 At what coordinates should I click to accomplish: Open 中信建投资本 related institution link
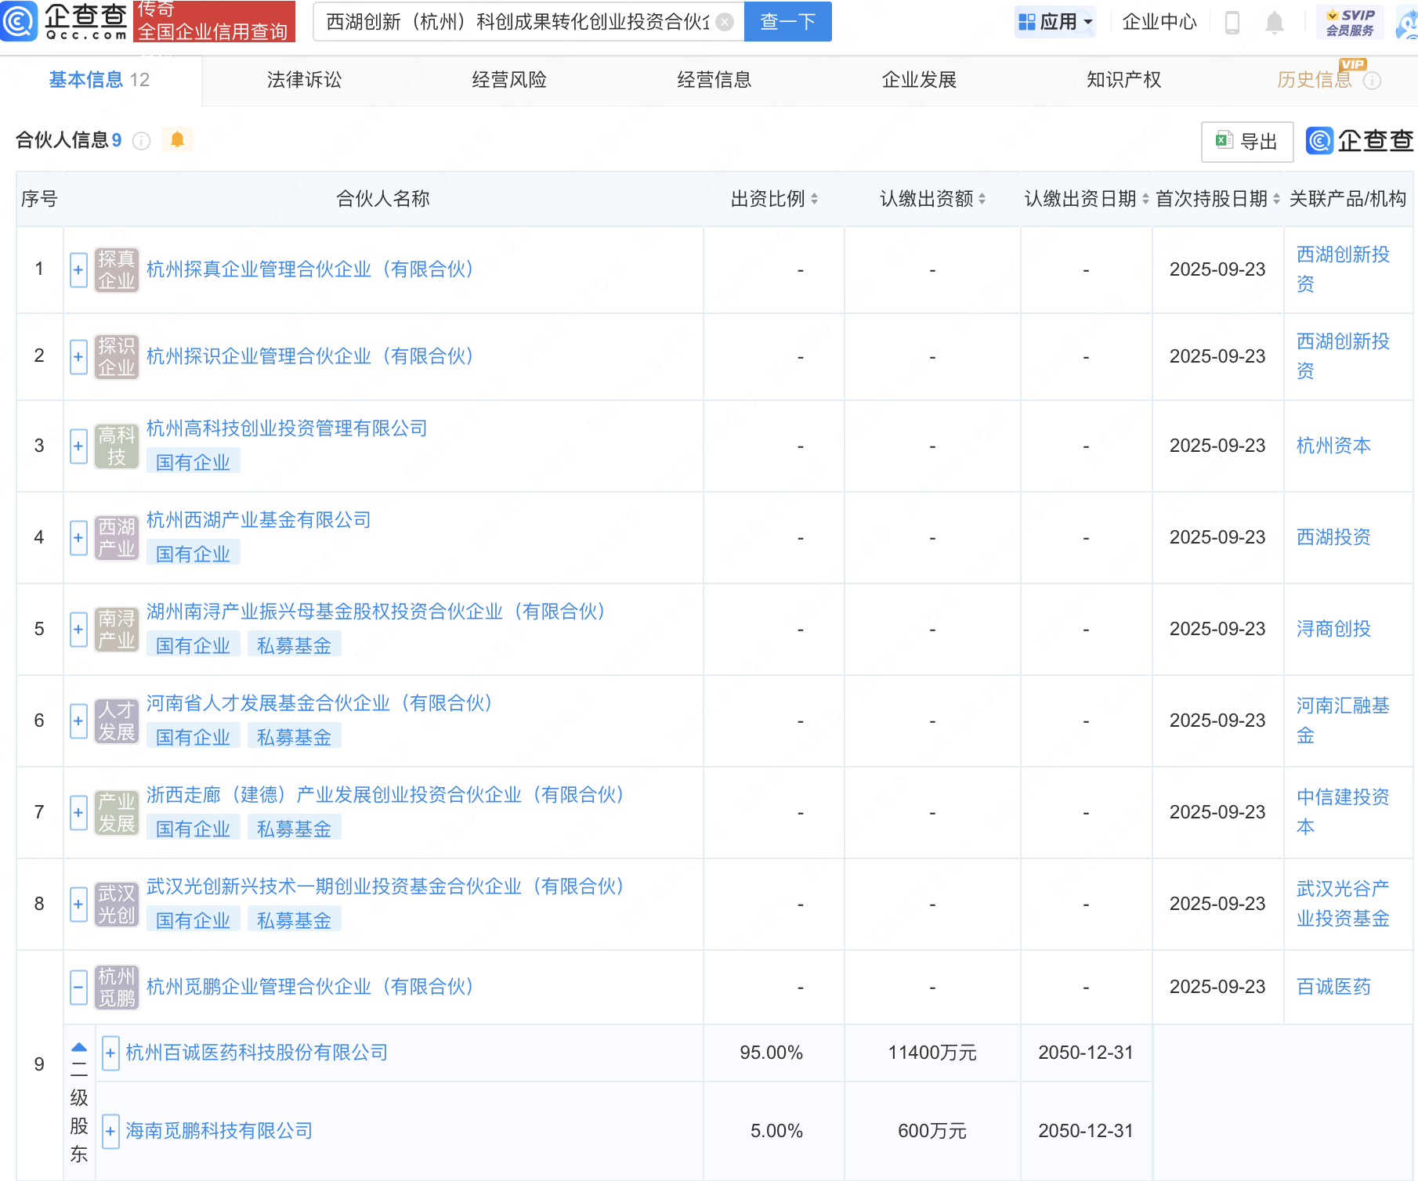1343,812
